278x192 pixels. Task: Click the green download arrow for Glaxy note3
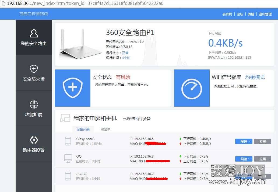point(180,139)
